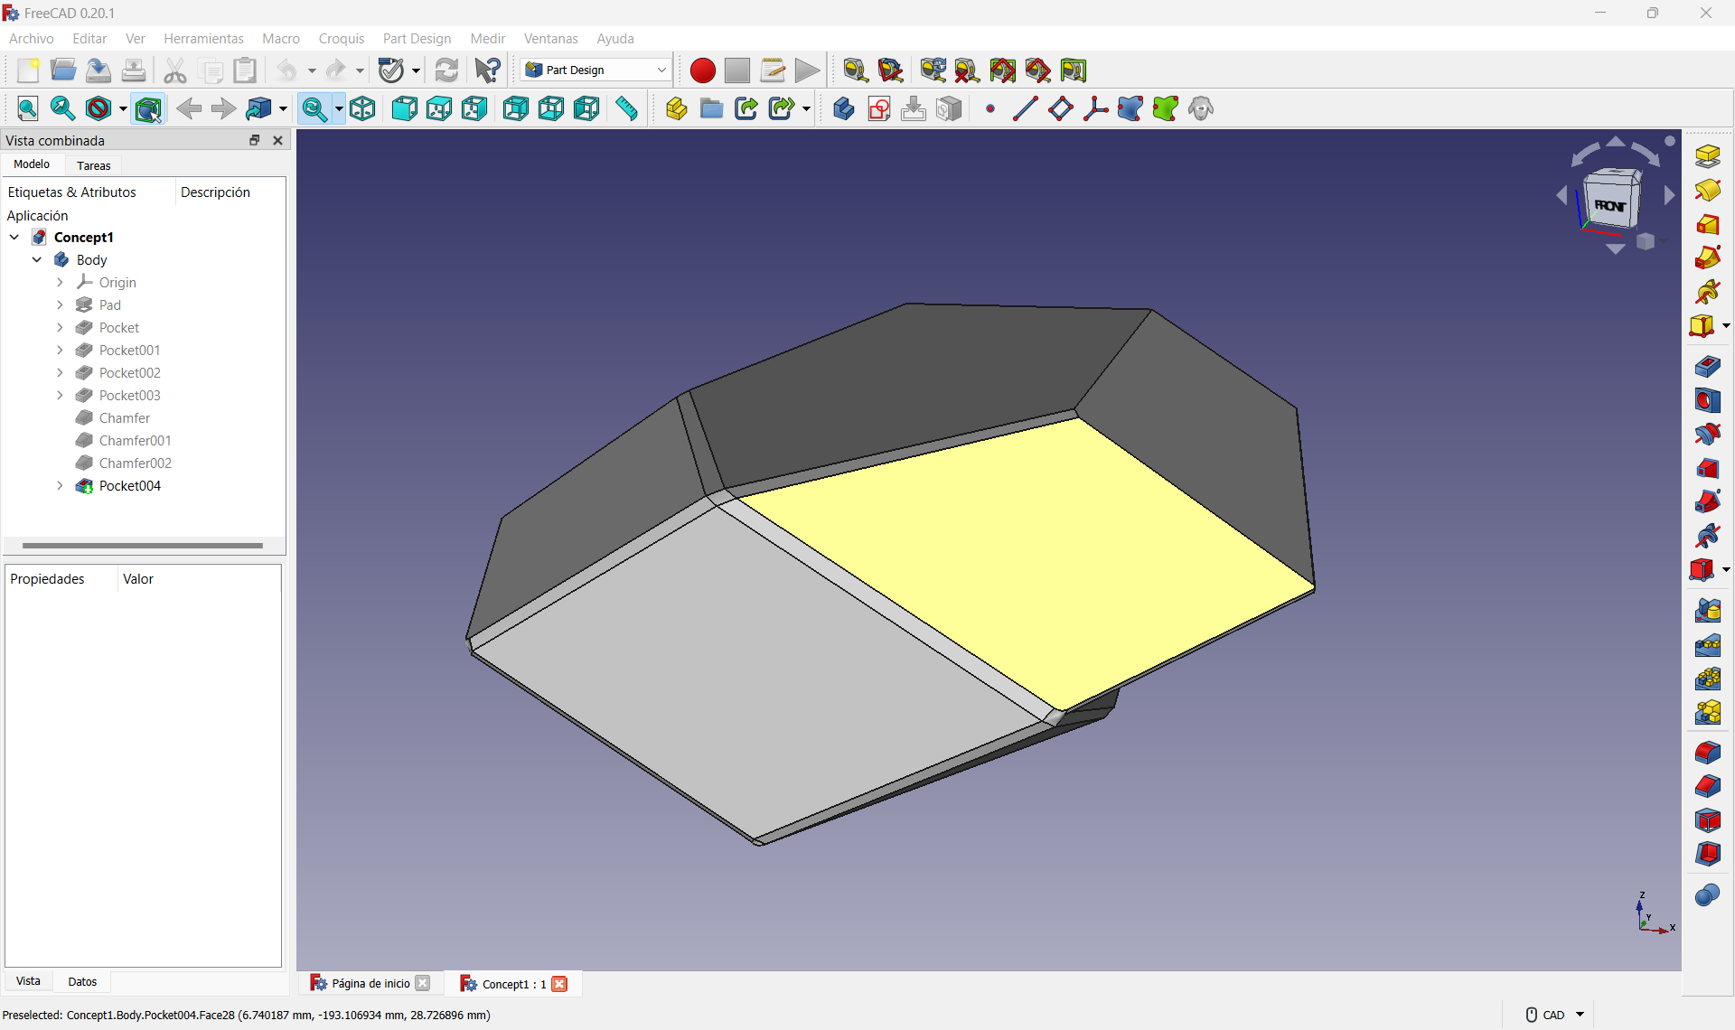Click the refresh recompute icon
Screen dimensions: 1735x1030
click(446, 70)
